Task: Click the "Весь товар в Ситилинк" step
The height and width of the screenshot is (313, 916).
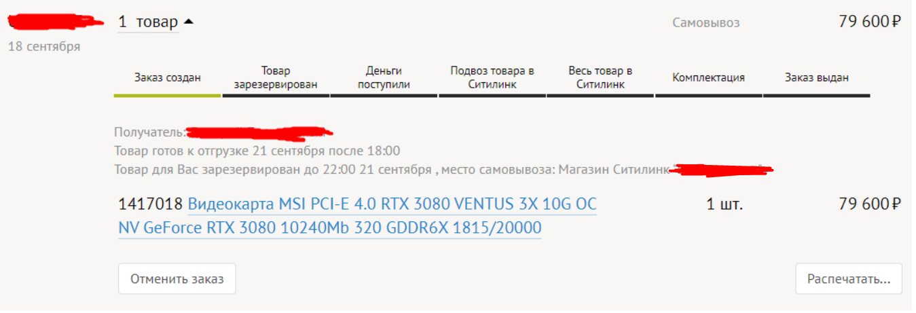Action: click(x=600, y=77)
